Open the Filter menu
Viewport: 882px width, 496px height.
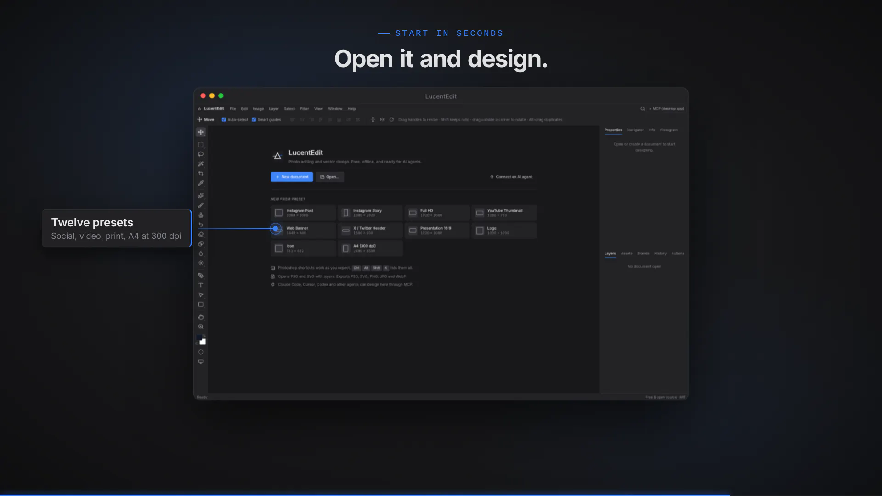pos(305,109)
